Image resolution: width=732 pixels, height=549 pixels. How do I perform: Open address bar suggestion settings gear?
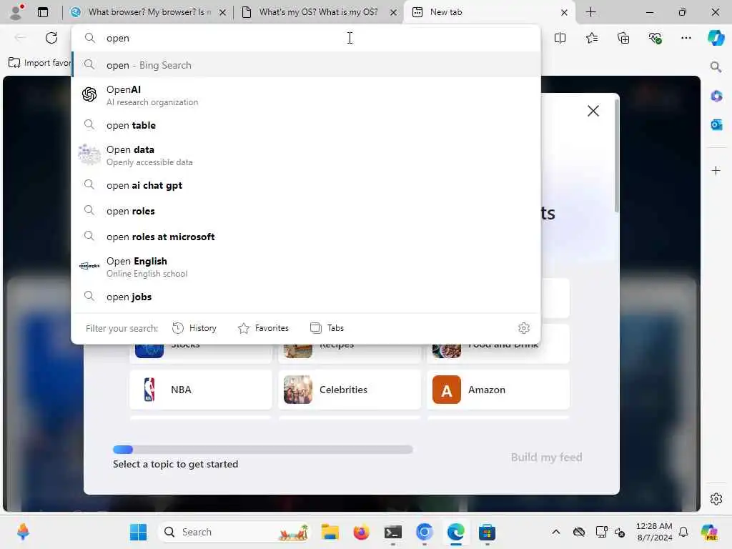(524, 327)
